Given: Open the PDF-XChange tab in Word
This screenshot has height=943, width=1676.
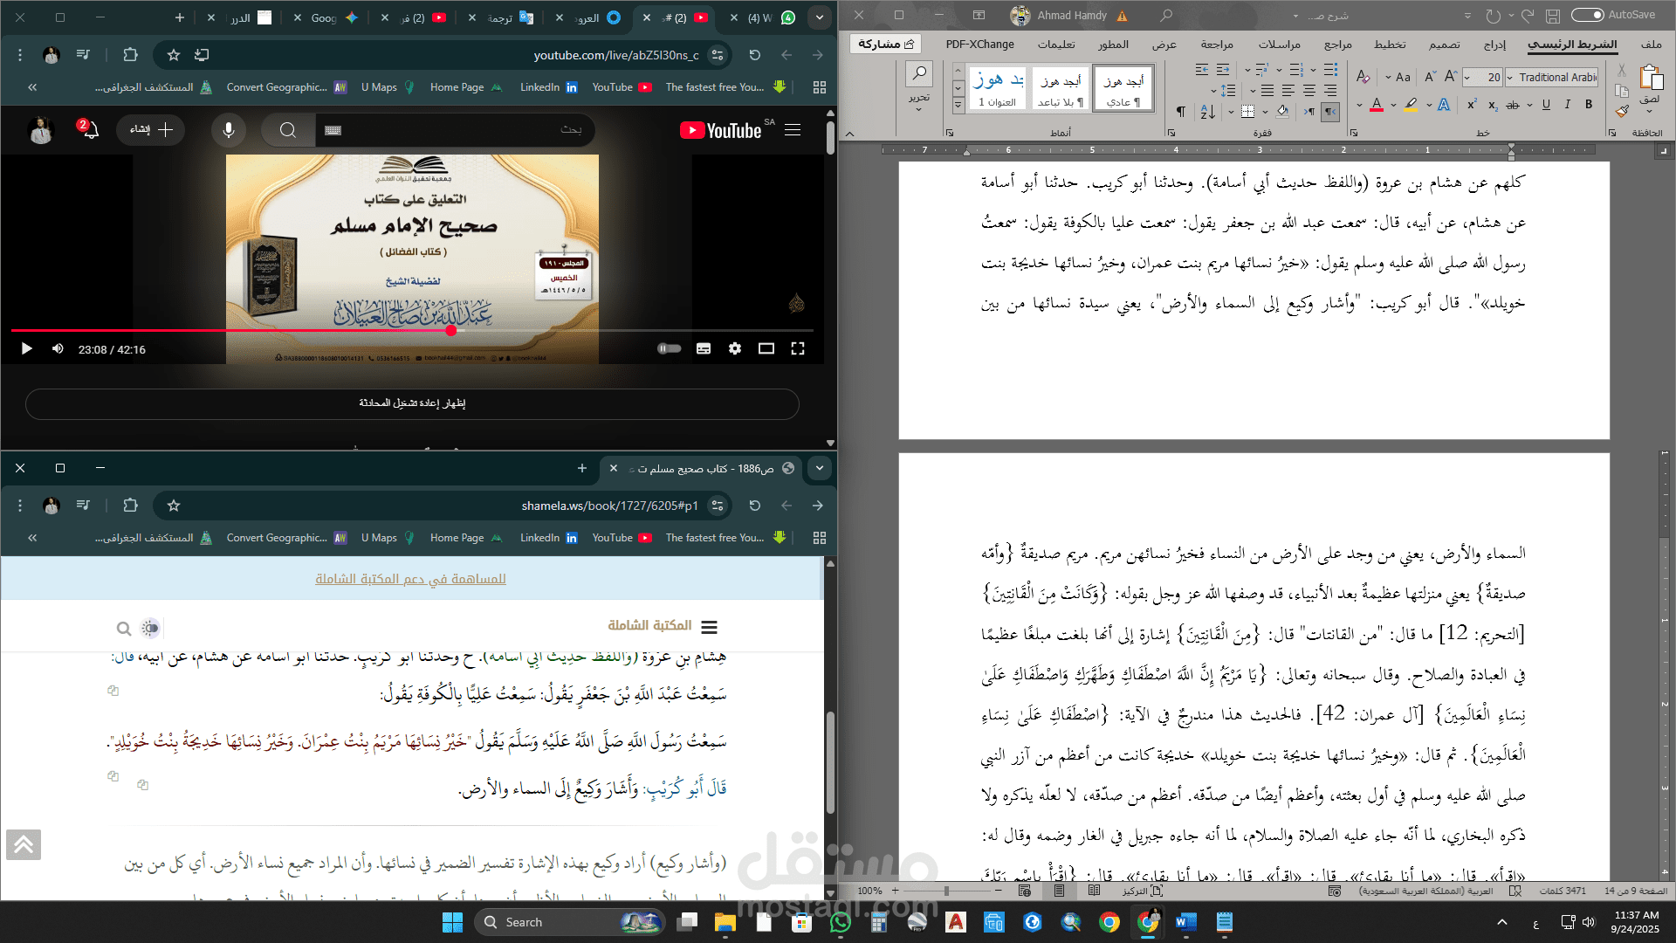Looking at the screenshot, I should (979, 44).
